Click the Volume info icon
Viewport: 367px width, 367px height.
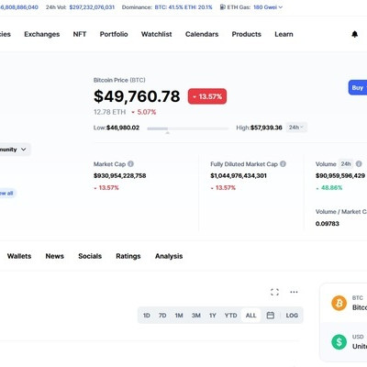pos(359,164)
